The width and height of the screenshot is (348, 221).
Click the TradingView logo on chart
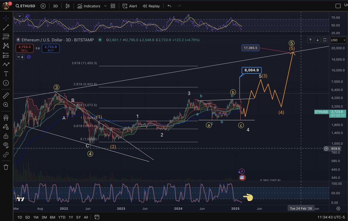coord(21,199)
